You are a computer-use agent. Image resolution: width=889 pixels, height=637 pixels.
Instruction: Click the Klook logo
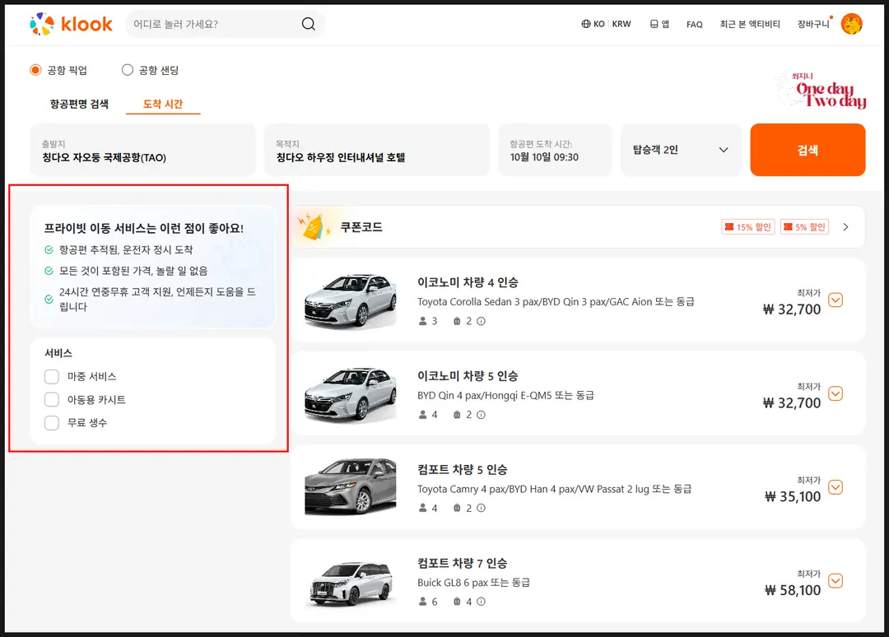(72, 24)
